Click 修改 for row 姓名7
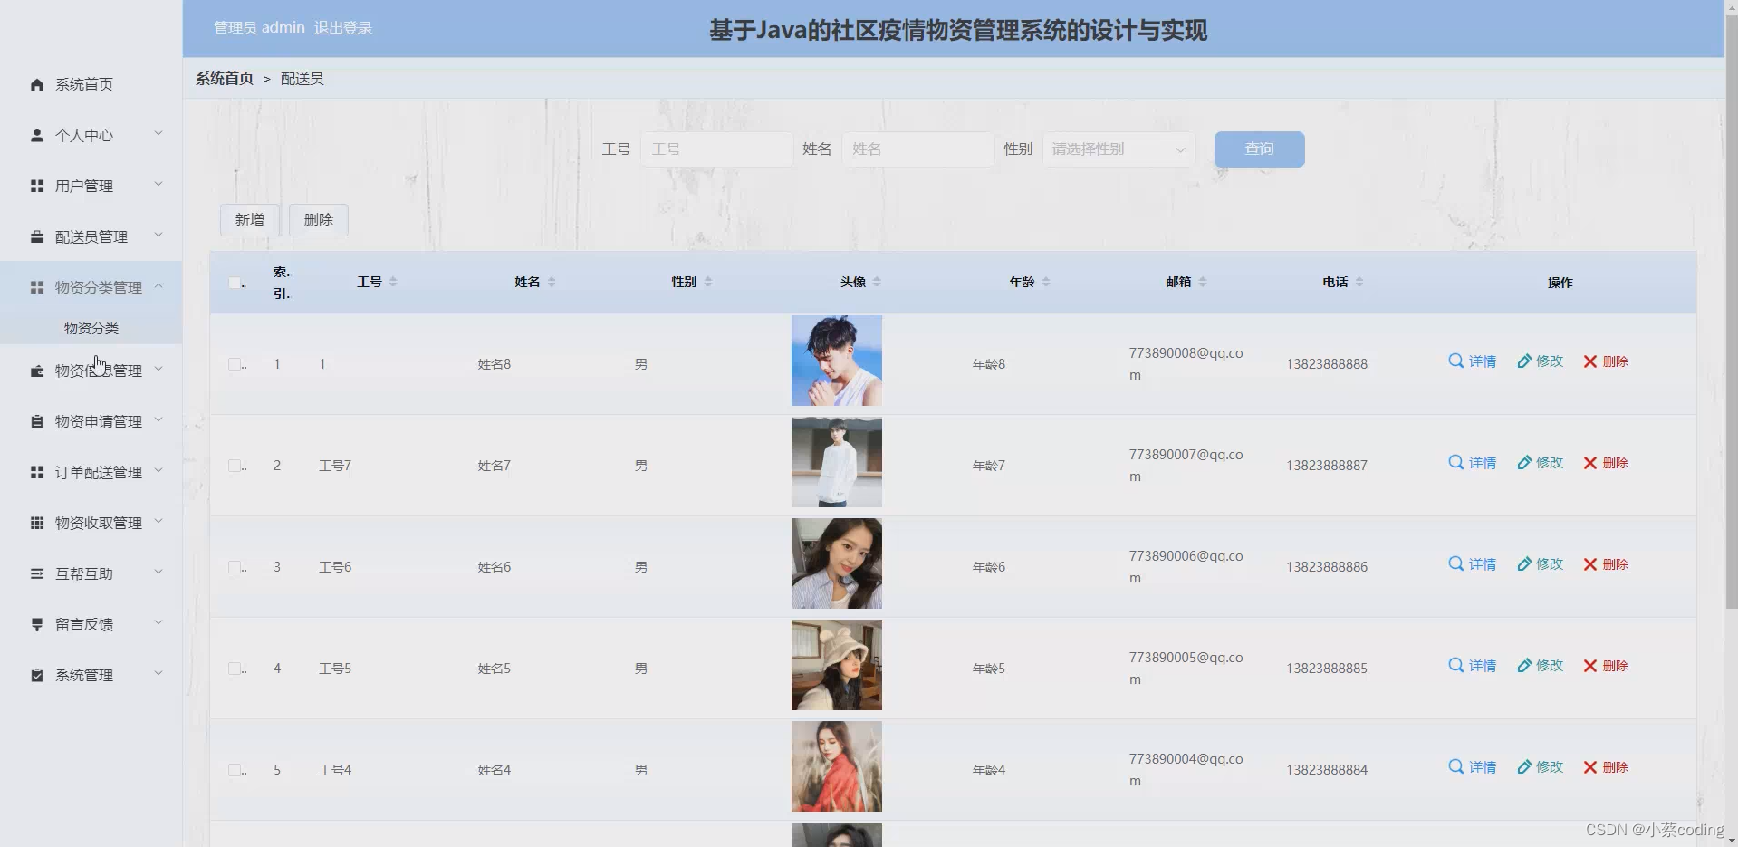The image size is (1738, 847). pos(1541,463)
